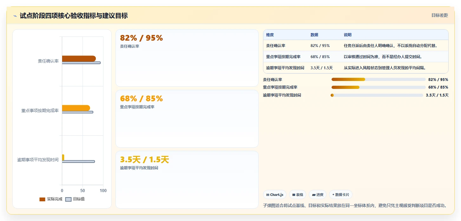
Task: Select the 3.5天 / 1.5天 data card
Action: [x=187, y=180]
